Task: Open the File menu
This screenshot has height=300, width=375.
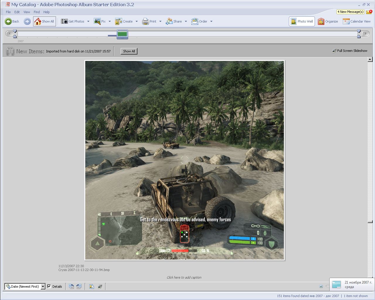Action: (8, 12)
